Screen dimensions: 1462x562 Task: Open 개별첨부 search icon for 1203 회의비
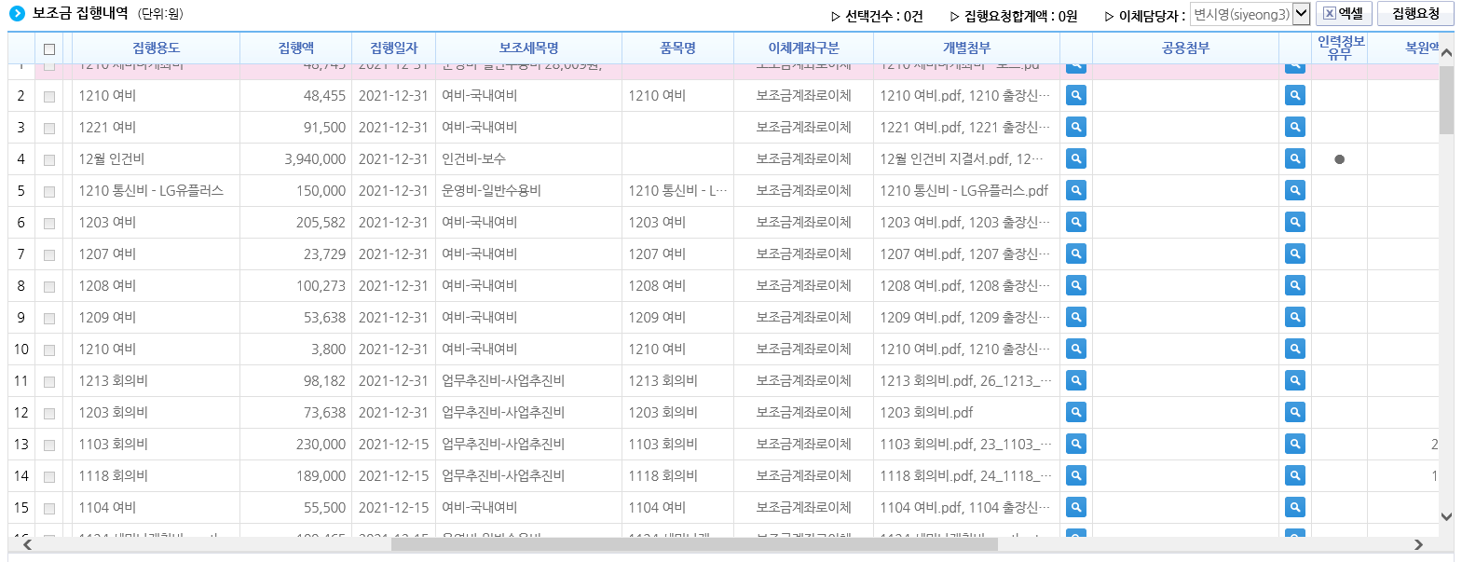(1076, 412)
